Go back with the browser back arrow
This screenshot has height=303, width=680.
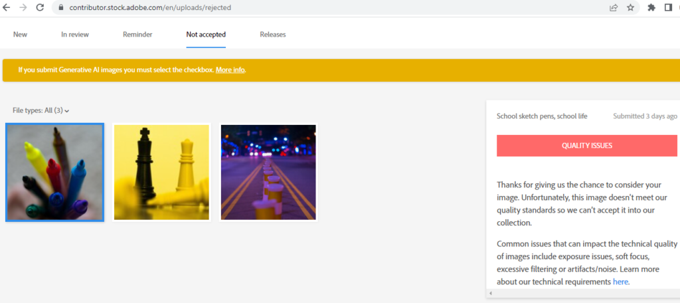pyautogui.click(x=7, y=7)
